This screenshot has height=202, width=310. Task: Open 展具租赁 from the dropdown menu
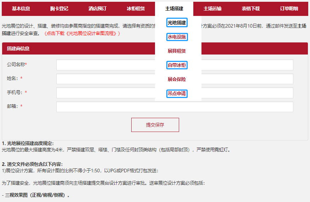177,51
